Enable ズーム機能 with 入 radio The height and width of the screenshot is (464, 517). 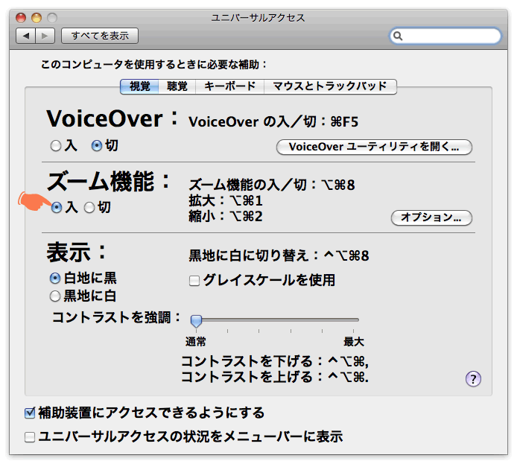click(57, 207)
